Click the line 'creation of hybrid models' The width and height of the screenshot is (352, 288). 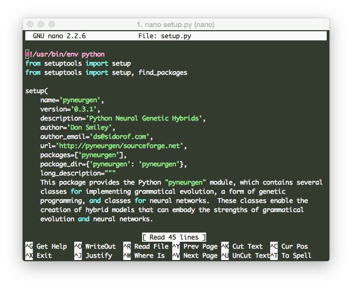pos(172,209)
